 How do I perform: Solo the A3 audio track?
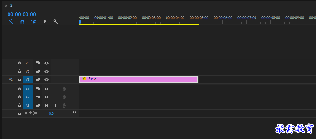point(55,105)
